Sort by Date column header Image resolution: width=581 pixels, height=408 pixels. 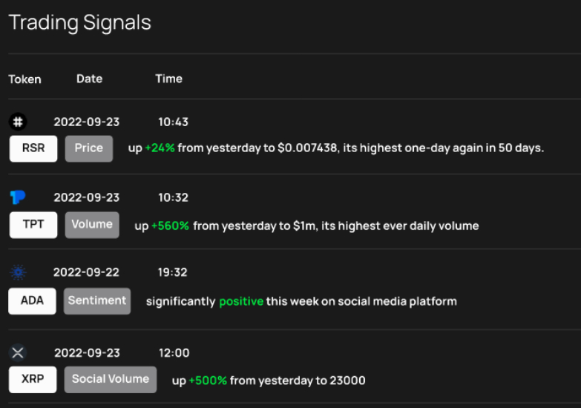(89, 79)
